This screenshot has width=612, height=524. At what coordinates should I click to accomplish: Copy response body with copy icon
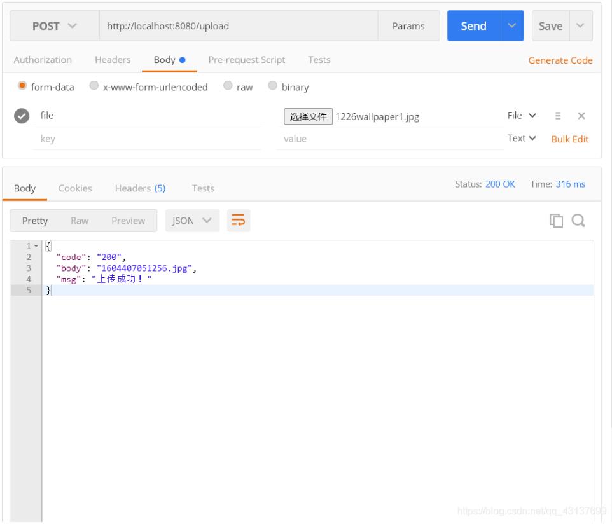click(x=557, y=221)
